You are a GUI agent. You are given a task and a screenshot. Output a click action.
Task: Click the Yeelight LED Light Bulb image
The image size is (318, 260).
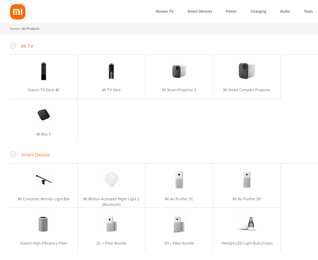(246, 223)
